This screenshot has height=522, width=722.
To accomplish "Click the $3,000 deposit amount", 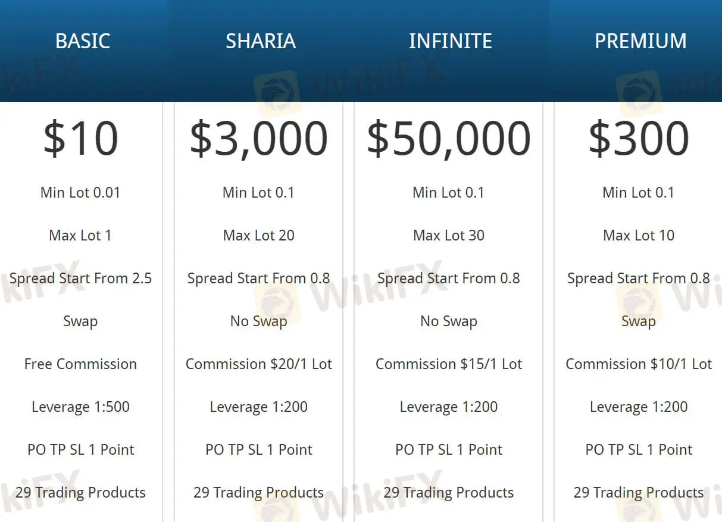I will [x=258, y=139].
